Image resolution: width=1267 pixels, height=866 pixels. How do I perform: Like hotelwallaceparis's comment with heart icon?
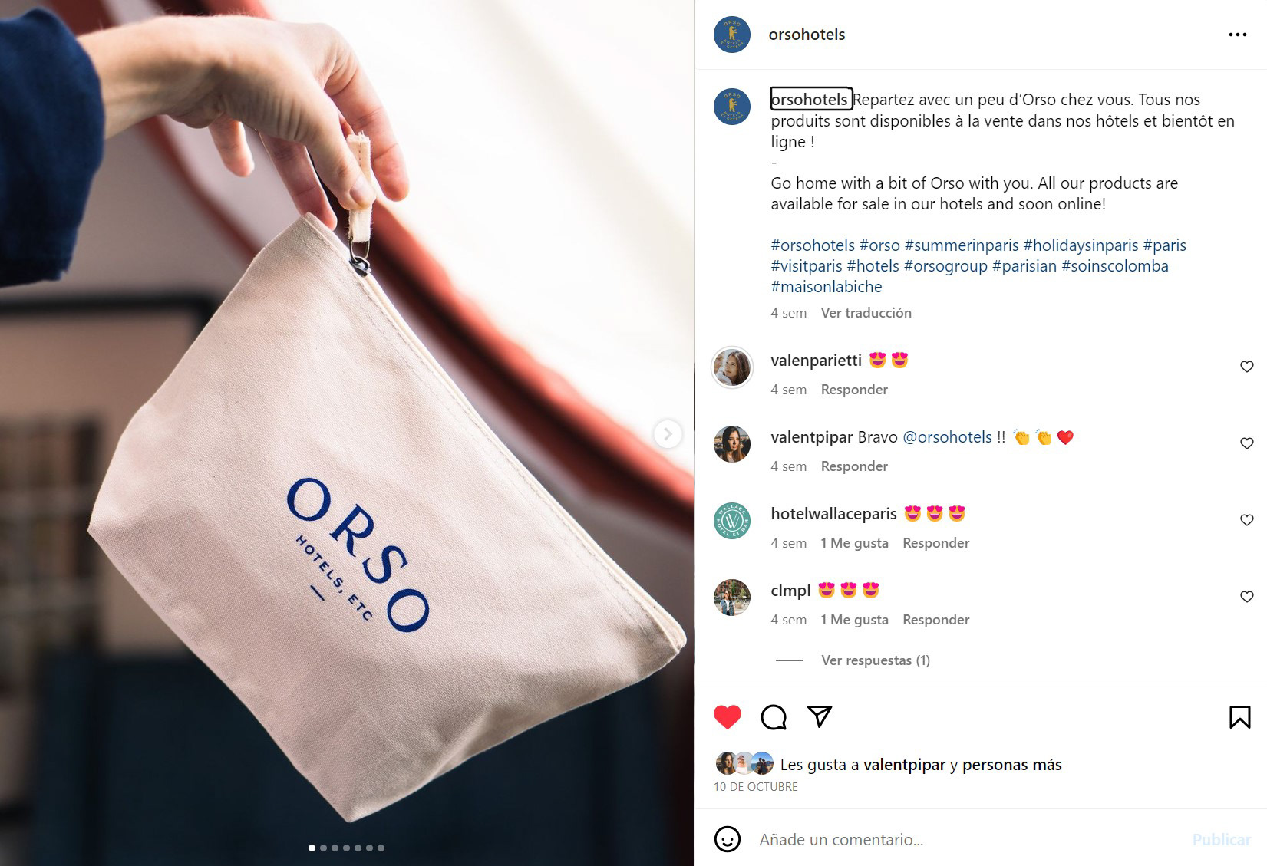(x=1246, y=520)
